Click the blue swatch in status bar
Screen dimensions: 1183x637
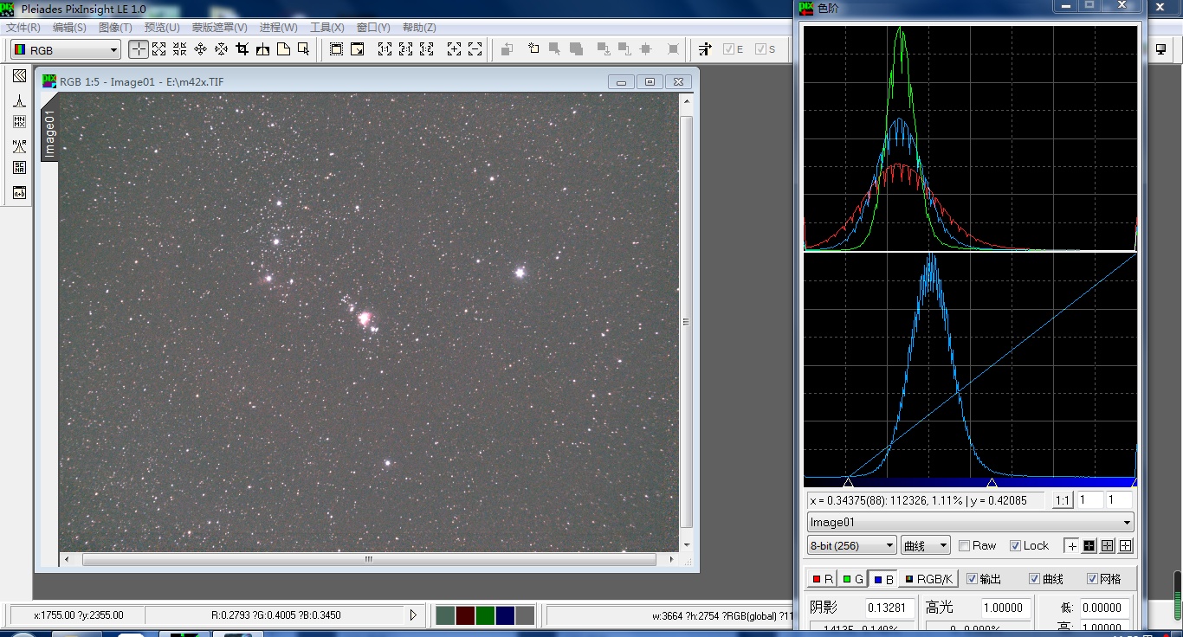[x=505, y=615]
